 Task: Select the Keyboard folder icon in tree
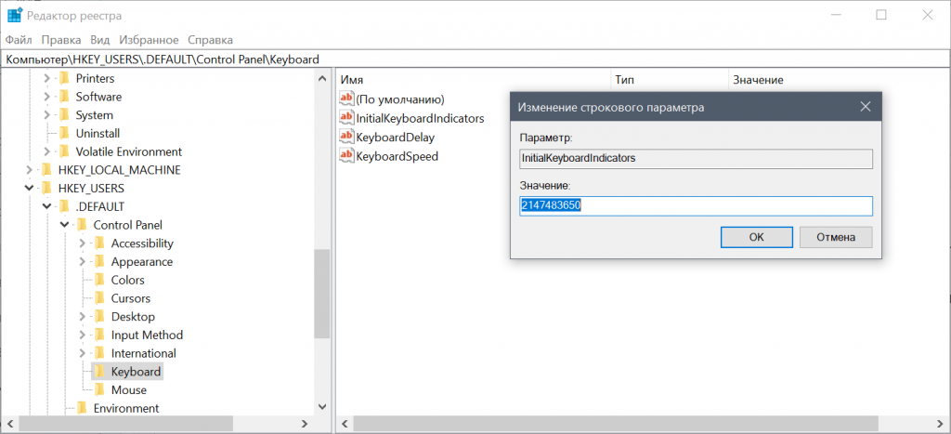click(99, 372)
